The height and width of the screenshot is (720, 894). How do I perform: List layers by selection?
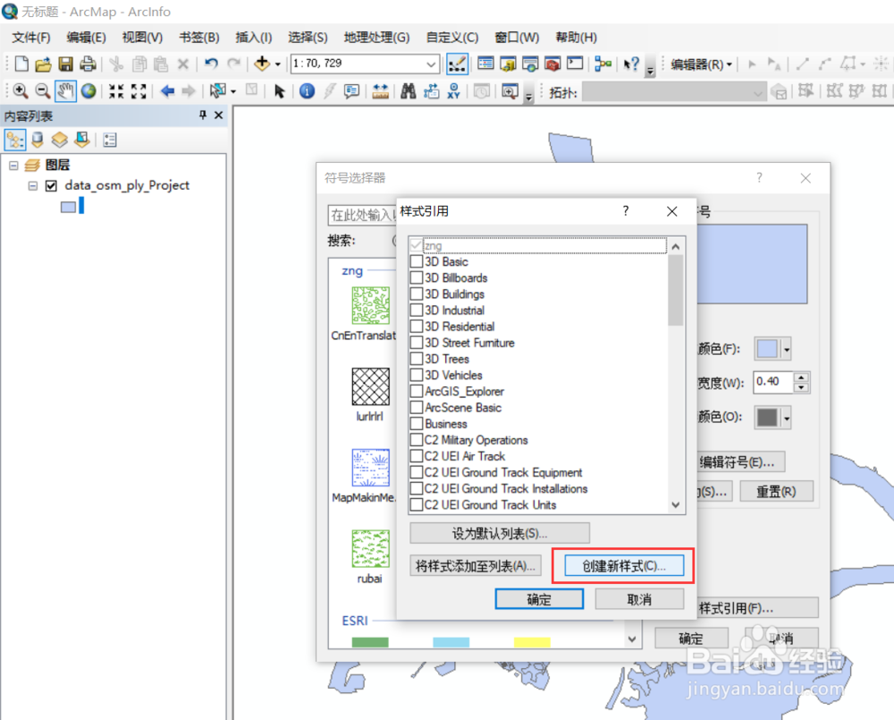pyautogui.click(x=82, y=140)
